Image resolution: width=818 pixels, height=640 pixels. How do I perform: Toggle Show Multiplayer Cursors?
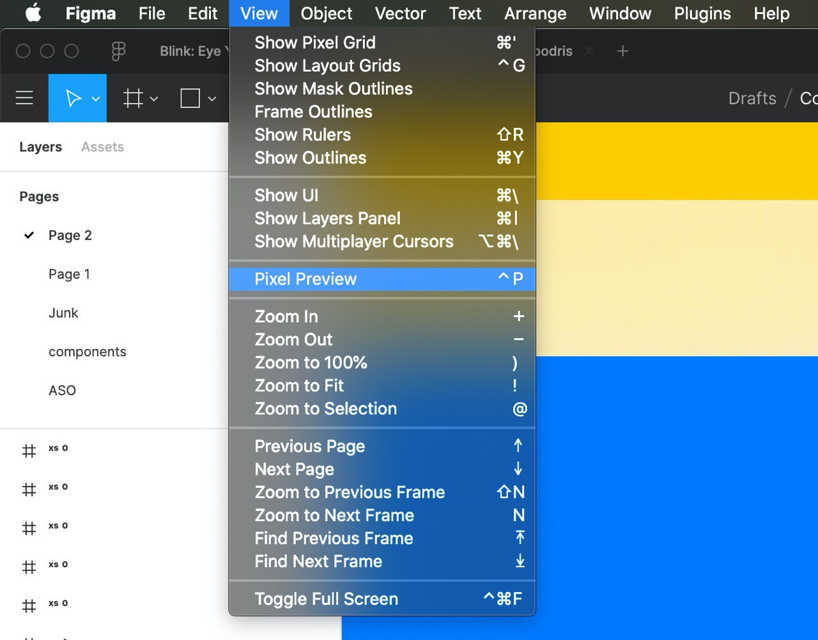click(382, 242)
